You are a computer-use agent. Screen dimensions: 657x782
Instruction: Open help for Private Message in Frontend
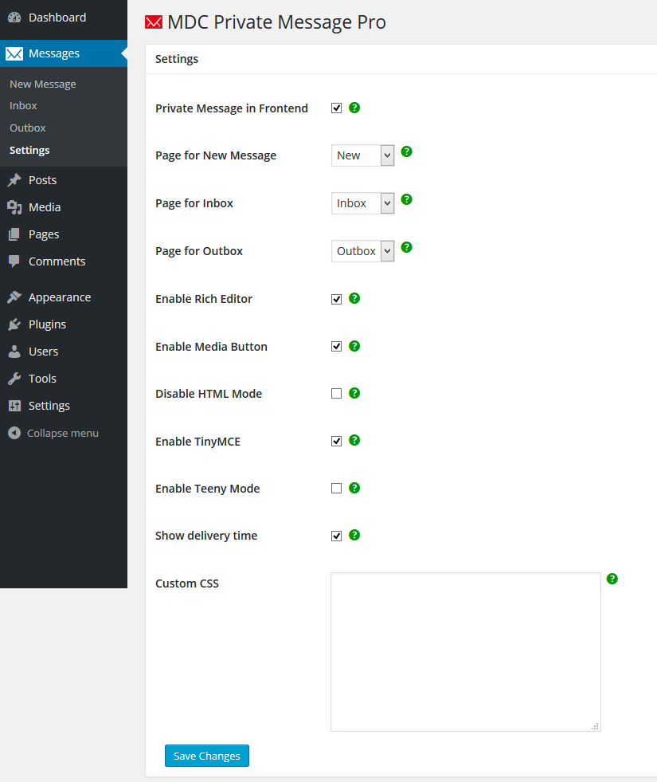click(354, 108)
